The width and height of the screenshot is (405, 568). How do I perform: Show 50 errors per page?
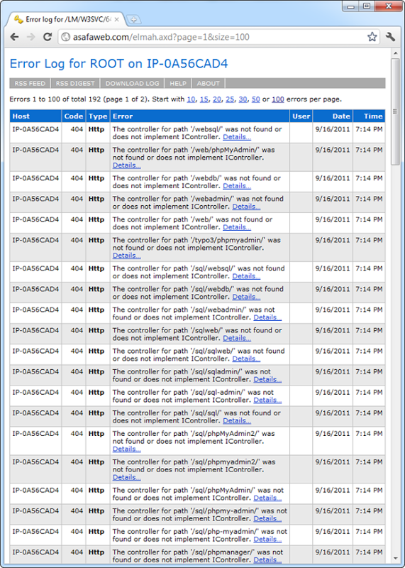tap(256, 99)
